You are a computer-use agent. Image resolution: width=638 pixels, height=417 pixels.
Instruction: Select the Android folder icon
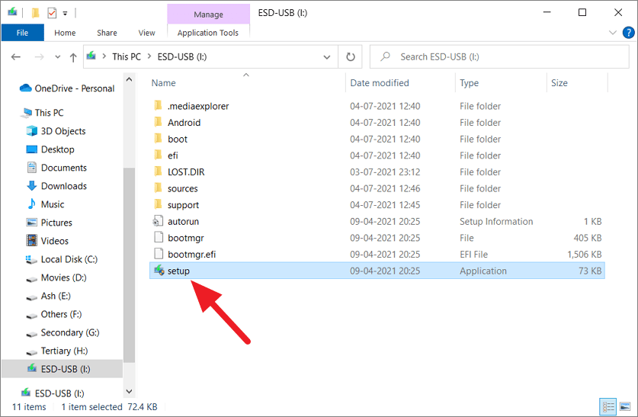click(x=159, y=122)
